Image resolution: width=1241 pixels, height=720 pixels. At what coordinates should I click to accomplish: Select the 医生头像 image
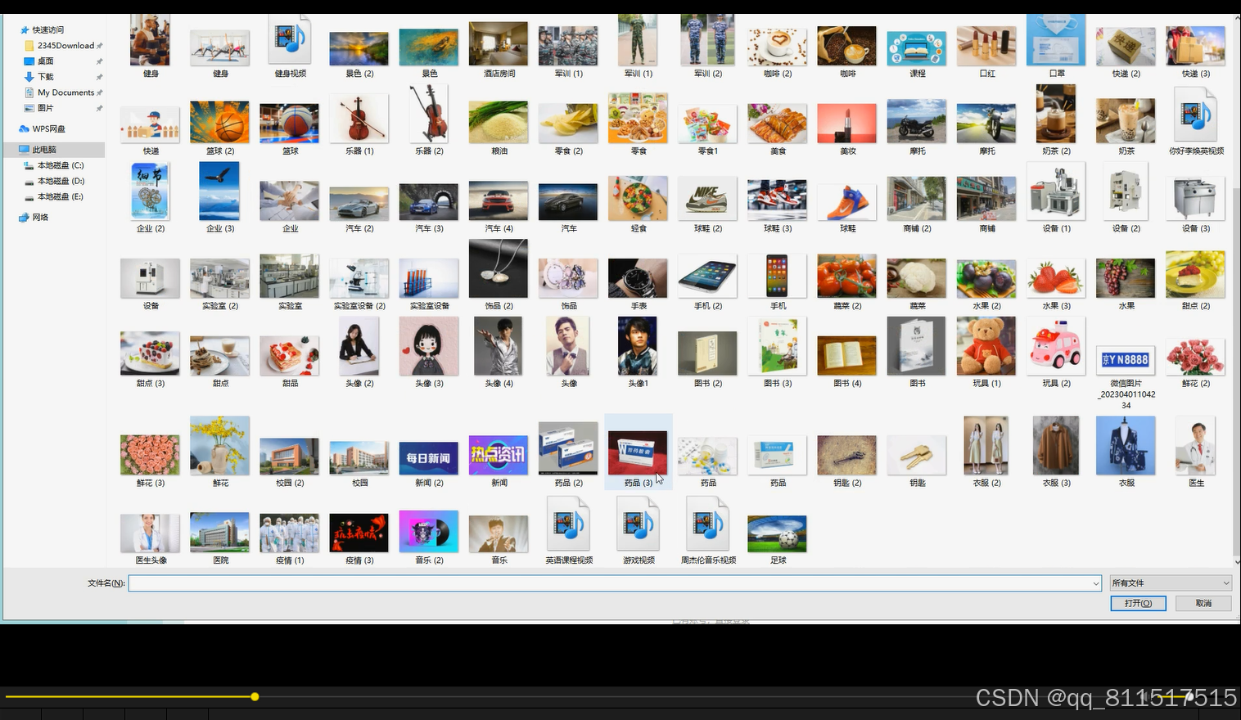coord(150,533)
